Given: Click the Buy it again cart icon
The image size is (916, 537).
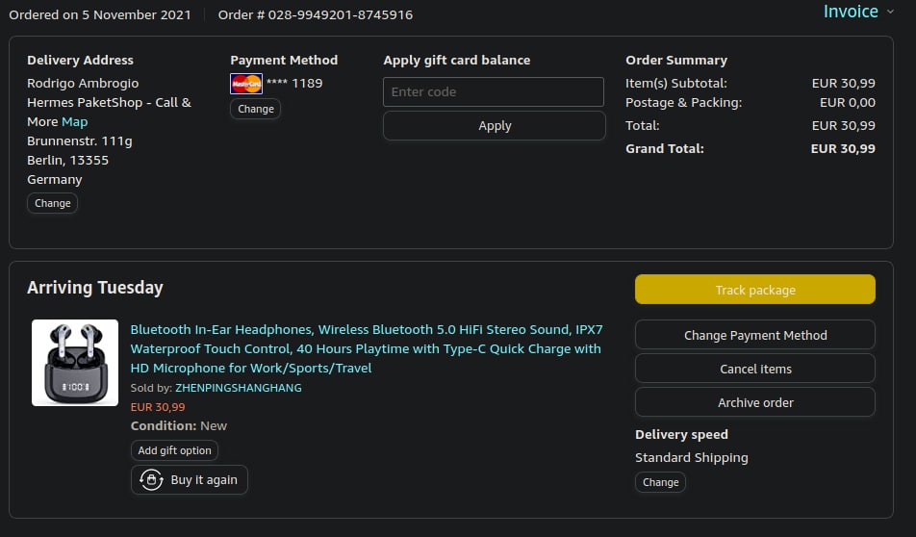Looking at the screenshot, I should point(151,480).
